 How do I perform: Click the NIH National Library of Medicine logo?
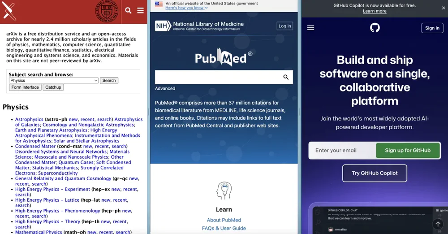199,26
